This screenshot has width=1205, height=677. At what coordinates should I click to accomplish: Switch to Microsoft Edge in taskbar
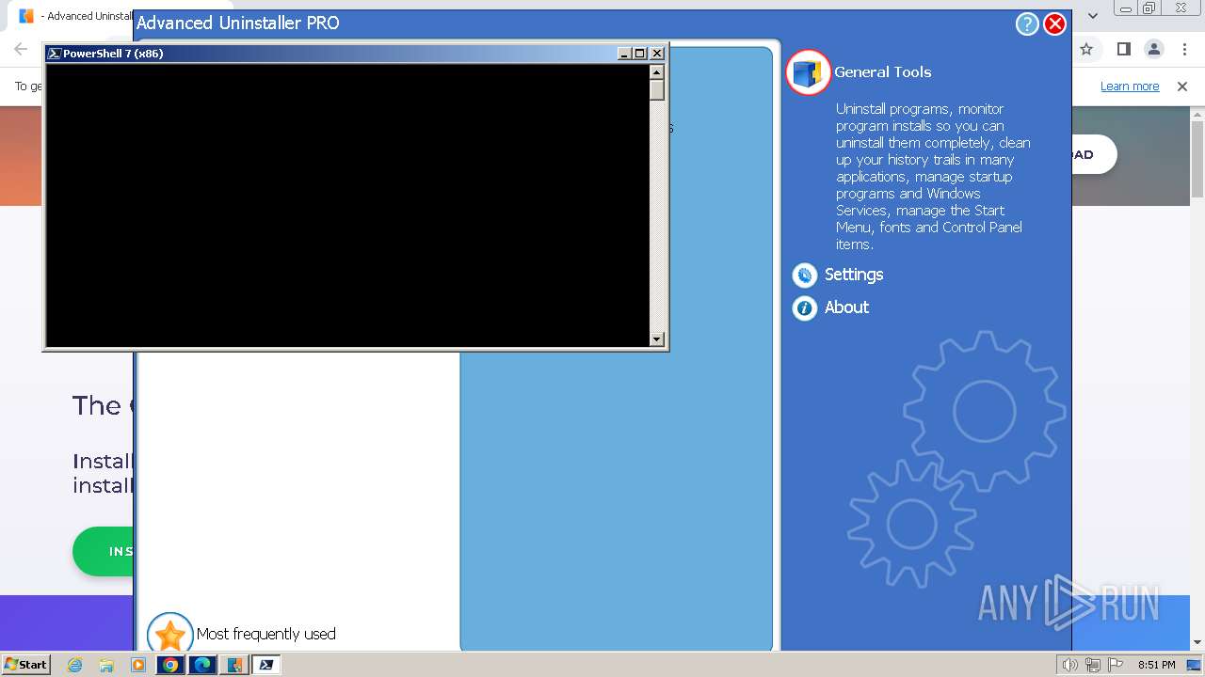pyautogui.click(x=202, y=665)
